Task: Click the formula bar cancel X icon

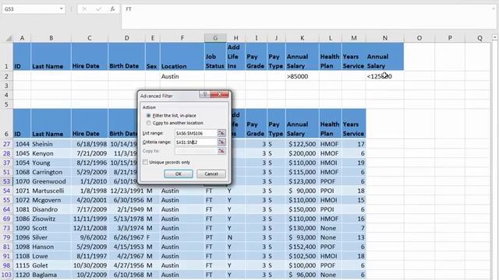Action: 84,9
